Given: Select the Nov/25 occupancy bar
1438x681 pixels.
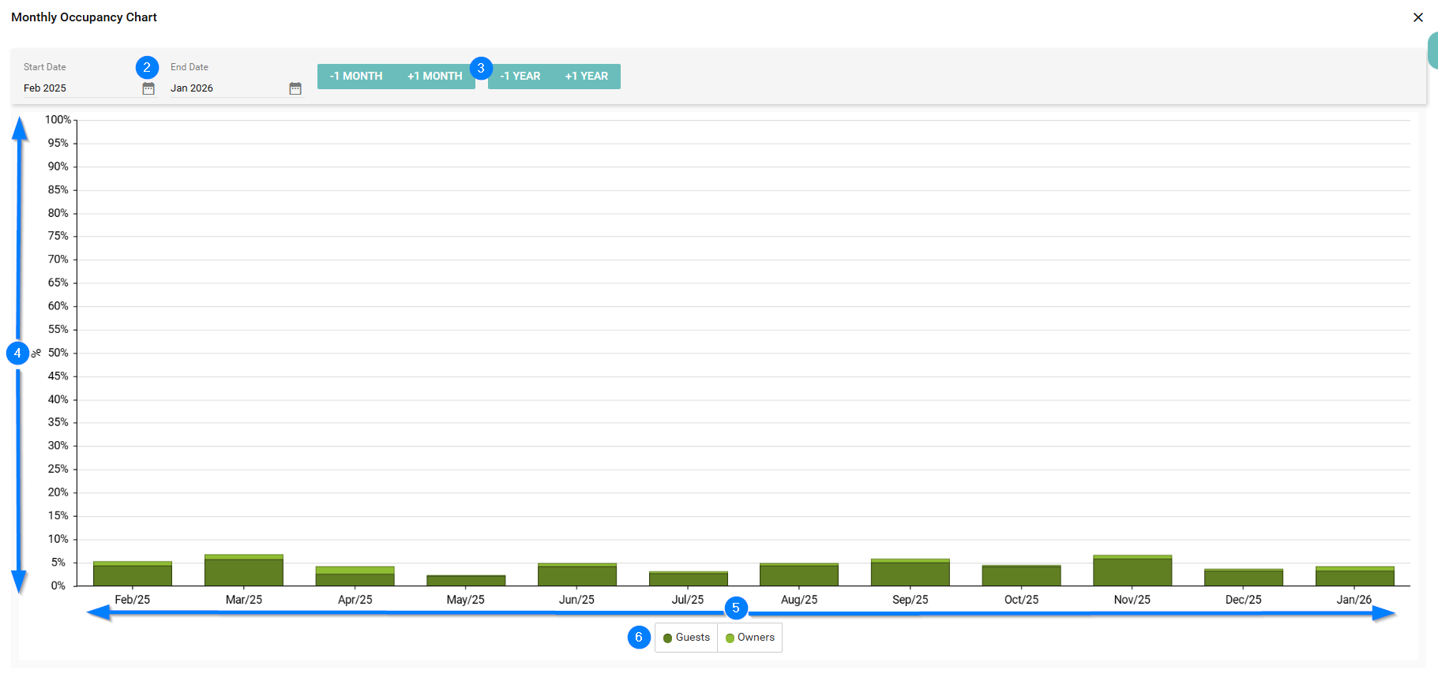Looking at the screenshot, I should click(1132, 572).
